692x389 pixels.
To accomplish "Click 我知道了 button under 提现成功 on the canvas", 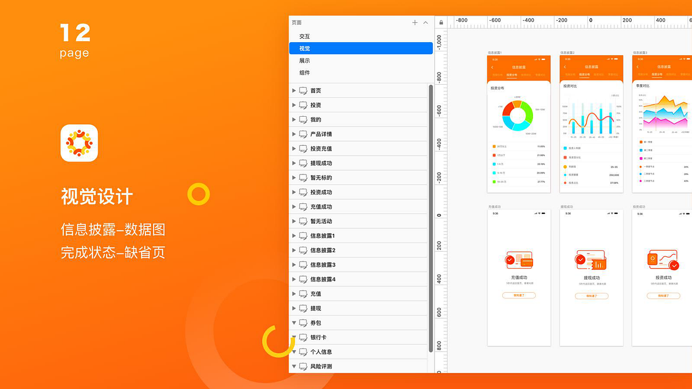I will tap(591, 296).
